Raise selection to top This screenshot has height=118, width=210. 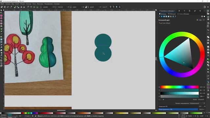coord(28,7)
